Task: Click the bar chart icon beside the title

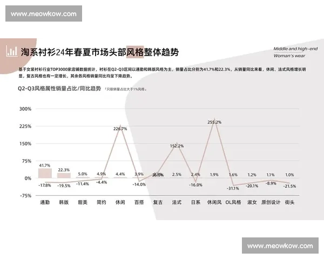Action: point(10,52)
